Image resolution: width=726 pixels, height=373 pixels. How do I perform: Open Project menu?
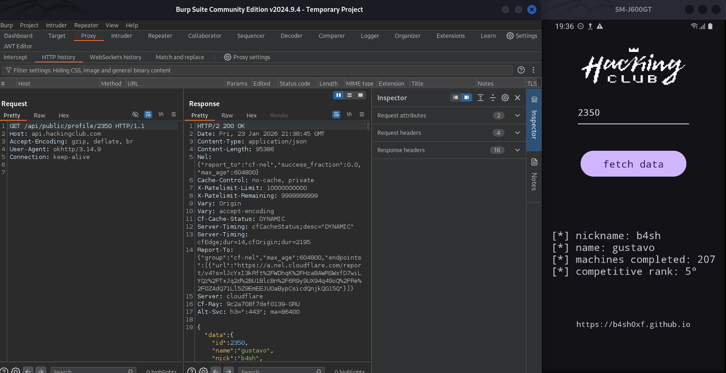[29, 25]
